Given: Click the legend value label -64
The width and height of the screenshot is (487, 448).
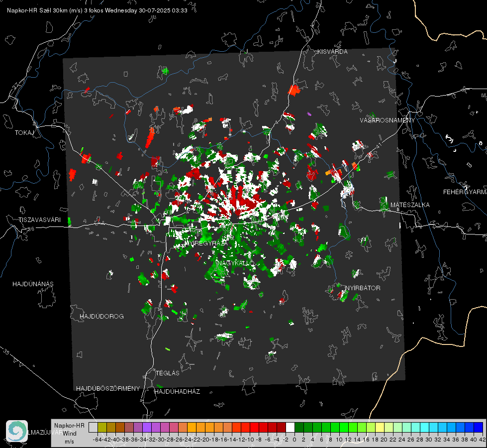Looking at the screenshot, I should click(97, 440).
